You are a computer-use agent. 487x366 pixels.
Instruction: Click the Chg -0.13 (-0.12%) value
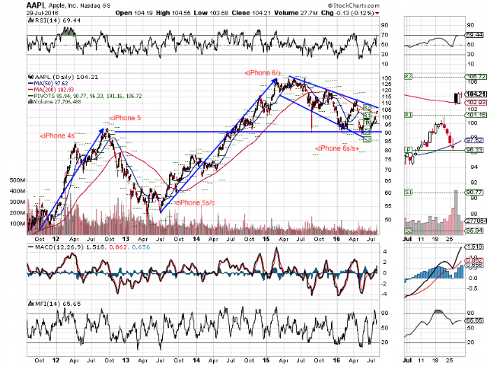point(347,13)
